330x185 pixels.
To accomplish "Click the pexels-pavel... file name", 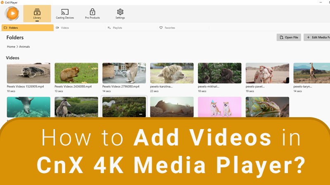I will coord(255,86).
